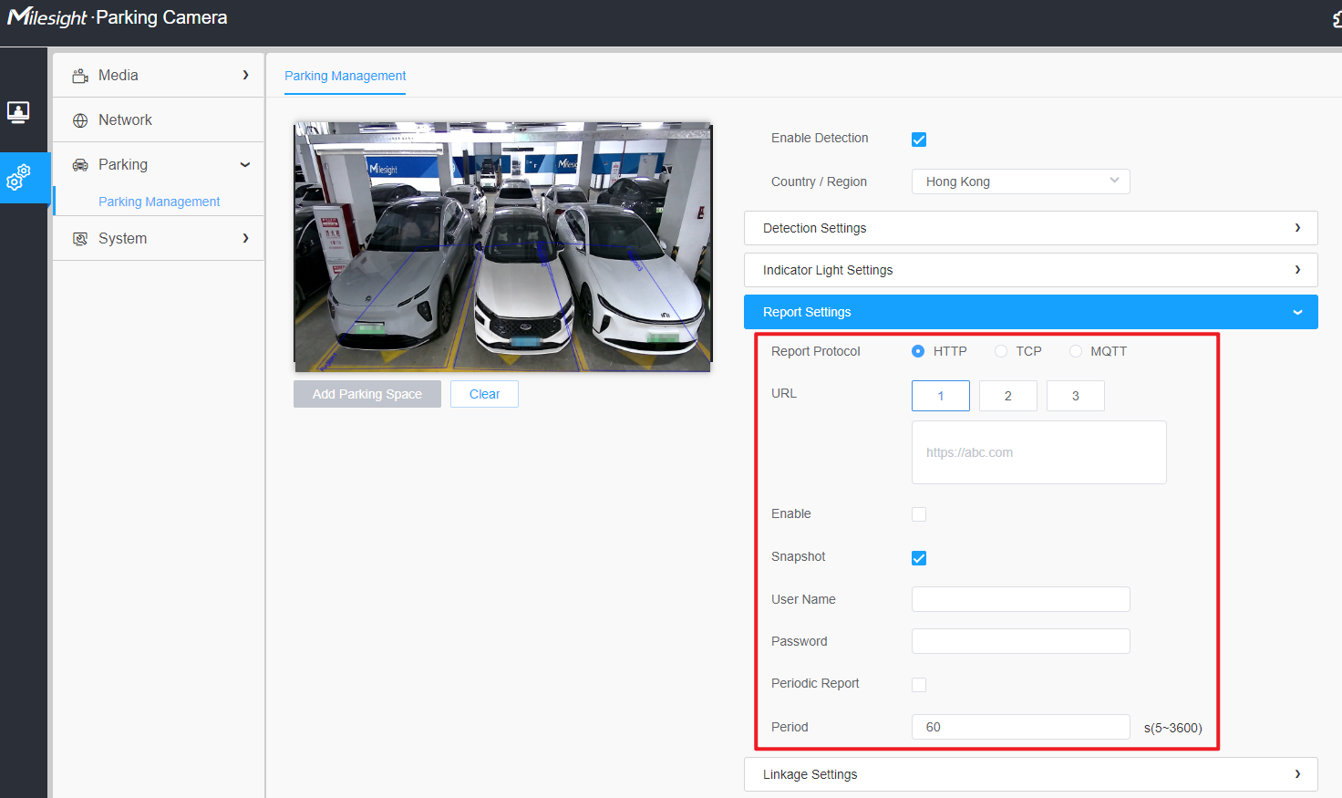Disable the Enable Detection checkbox
The image size is (1342, 798).
tap(919, 140)
